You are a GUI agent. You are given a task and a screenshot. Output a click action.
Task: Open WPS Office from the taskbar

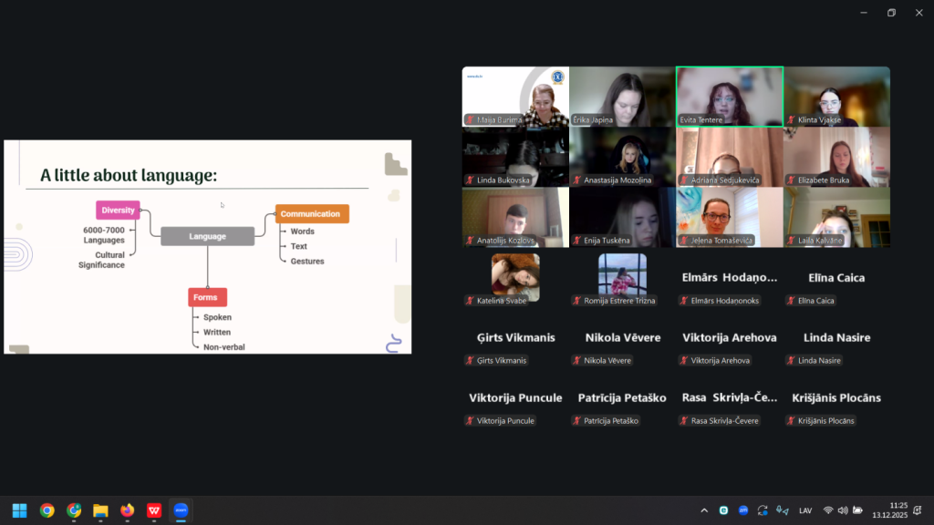click(x=154, y=510)
